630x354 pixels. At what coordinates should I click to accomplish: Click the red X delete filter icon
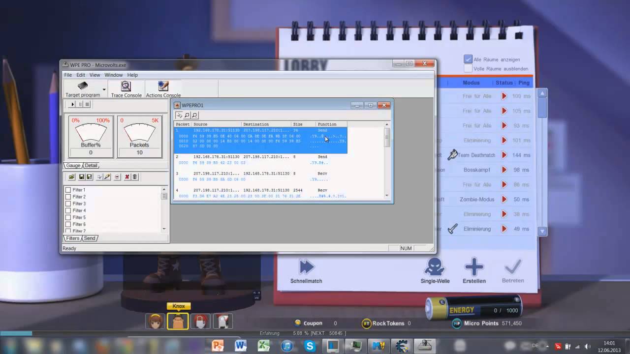[x=127, y=177]
